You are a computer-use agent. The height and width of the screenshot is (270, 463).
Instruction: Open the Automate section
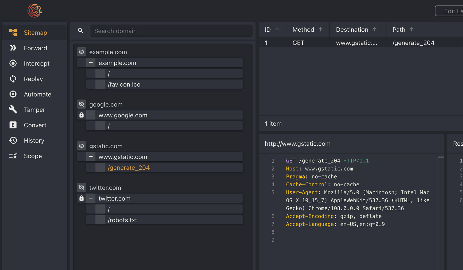(35, 94)
